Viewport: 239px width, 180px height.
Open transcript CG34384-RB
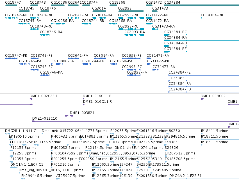coord(212,15)
